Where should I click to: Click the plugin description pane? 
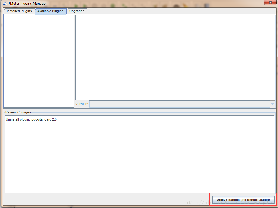pyautogui.click(x=175, y=58)
